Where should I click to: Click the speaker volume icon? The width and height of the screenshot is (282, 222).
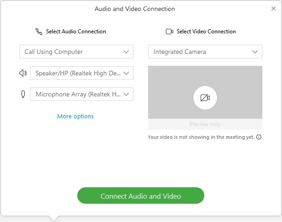tap(23, 73)
